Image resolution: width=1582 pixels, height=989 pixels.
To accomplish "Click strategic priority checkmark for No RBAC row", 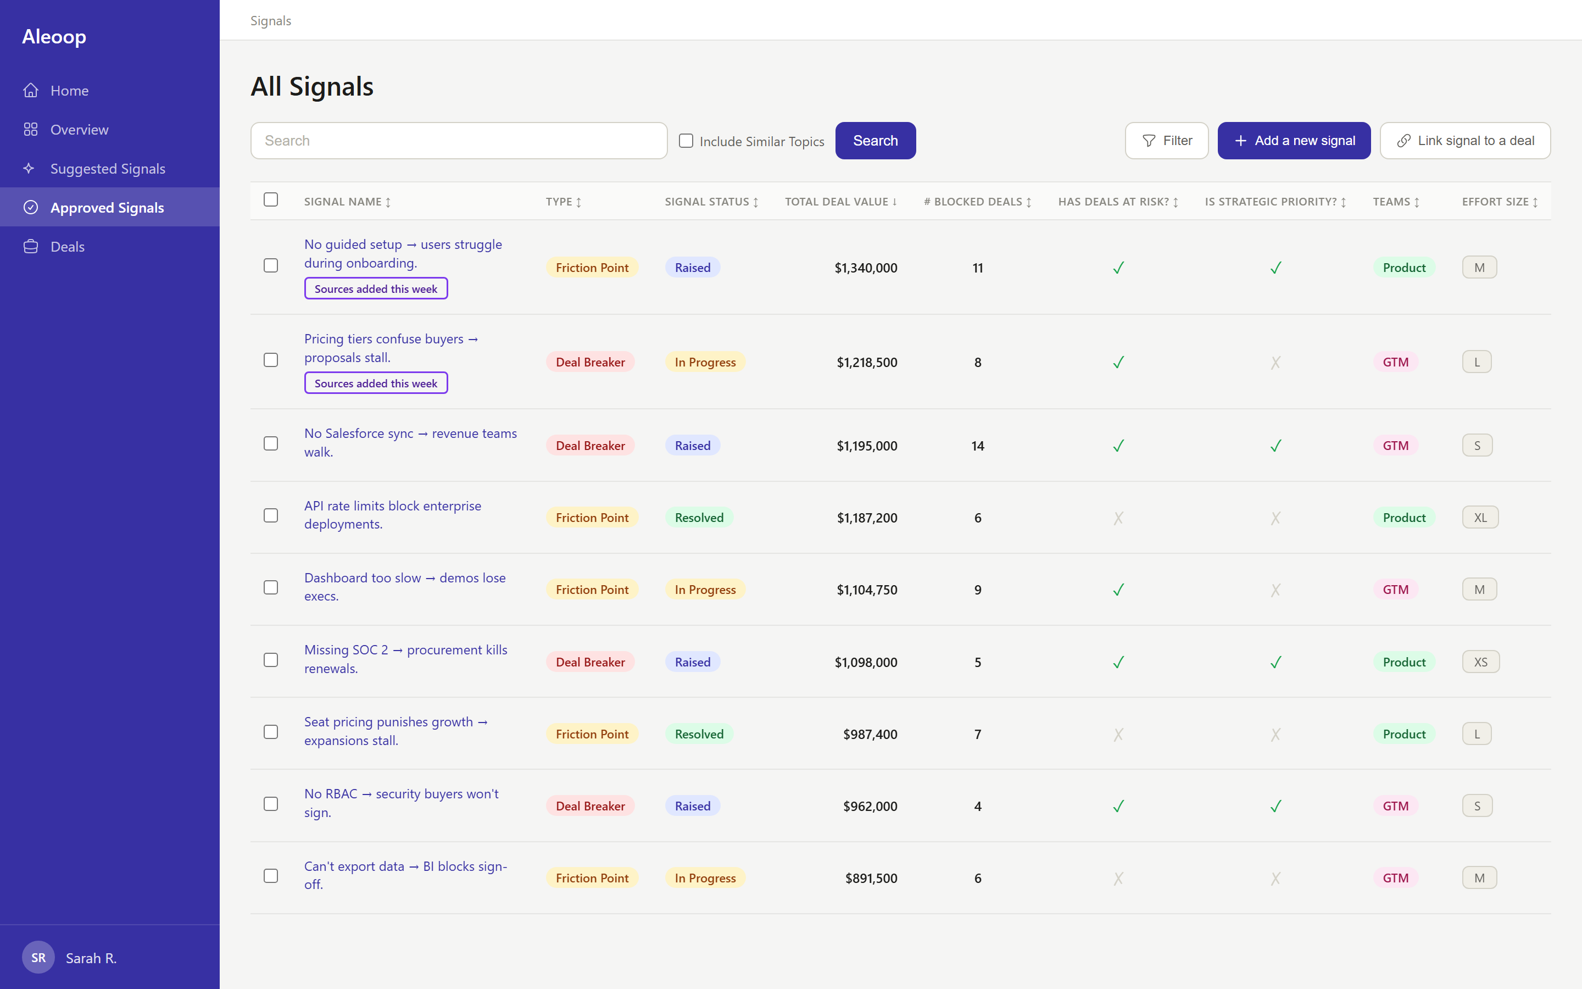I will [1275, 806].
